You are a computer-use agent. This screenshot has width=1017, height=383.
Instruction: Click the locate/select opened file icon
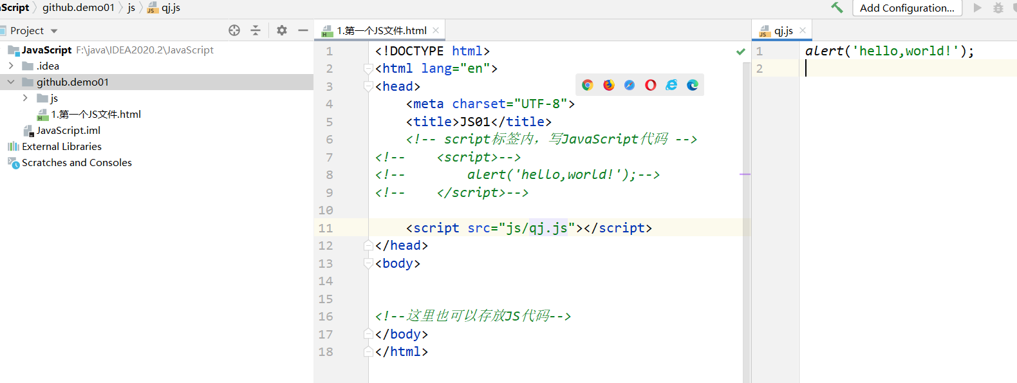(234, 30)
